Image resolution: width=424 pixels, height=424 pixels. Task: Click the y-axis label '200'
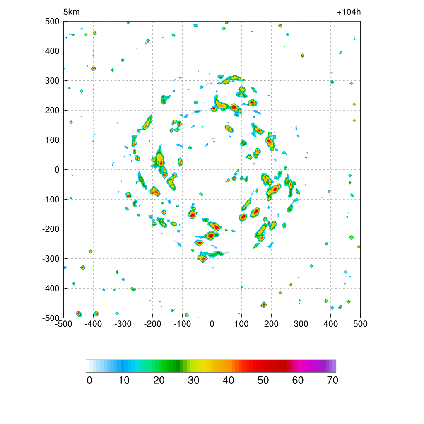point(52,110)
